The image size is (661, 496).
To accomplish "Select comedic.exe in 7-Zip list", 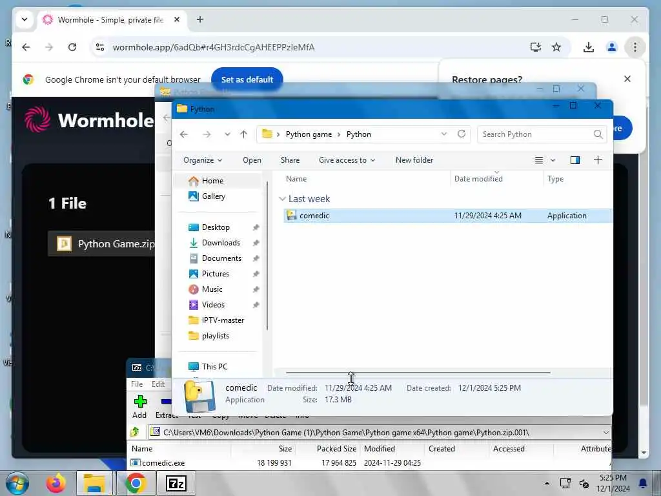I will (x=163, y=462).
